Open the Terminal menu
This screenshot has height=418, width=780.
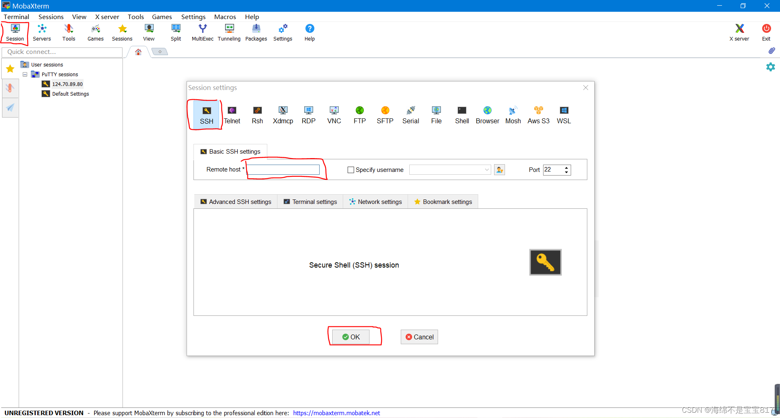[x=17, y=17]
